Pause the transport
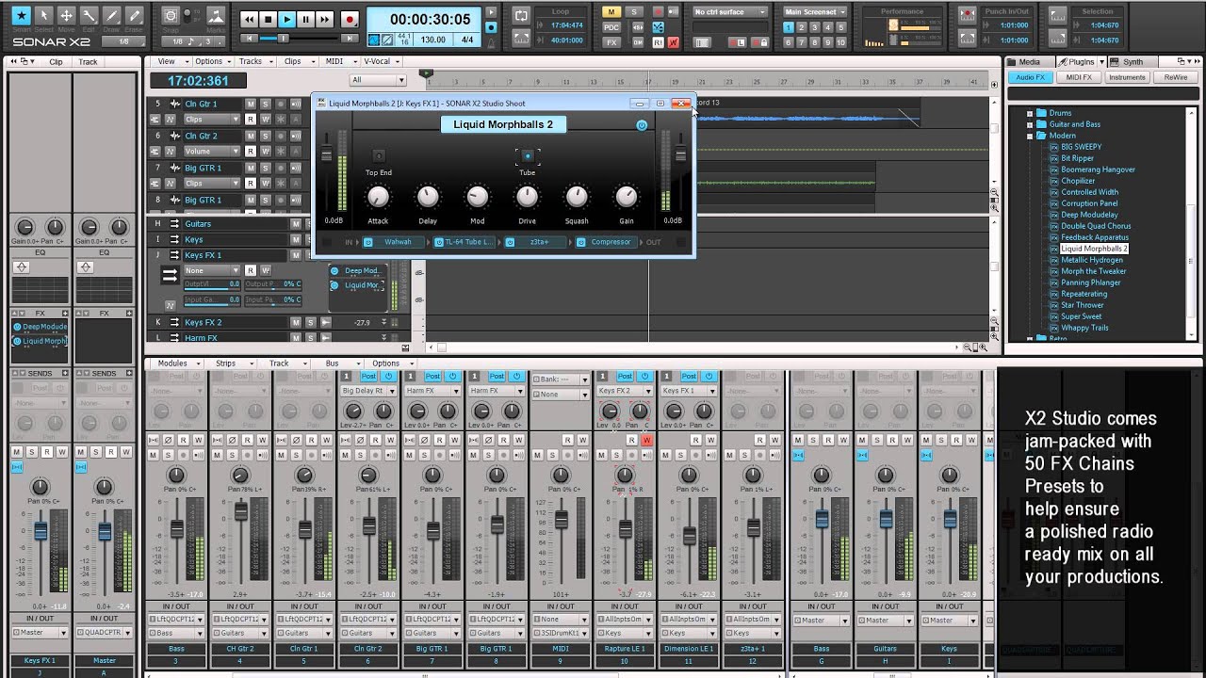1206x678 pixels. click(305, 19)
